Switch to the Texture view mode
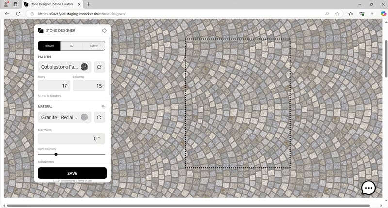The image size is (388, 208). point(49,46)
